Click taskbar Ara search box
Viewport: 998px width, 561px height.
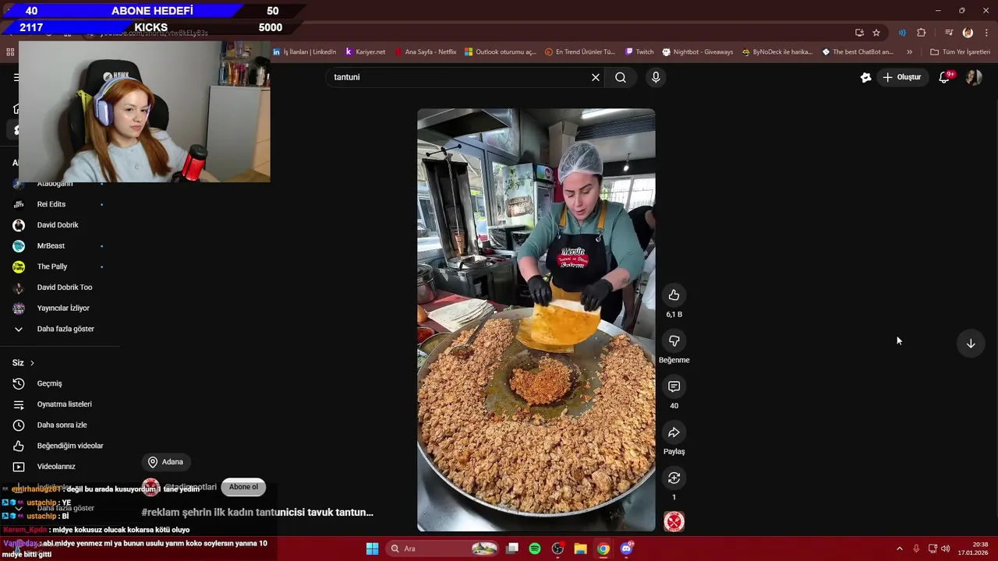pos(443,549)
